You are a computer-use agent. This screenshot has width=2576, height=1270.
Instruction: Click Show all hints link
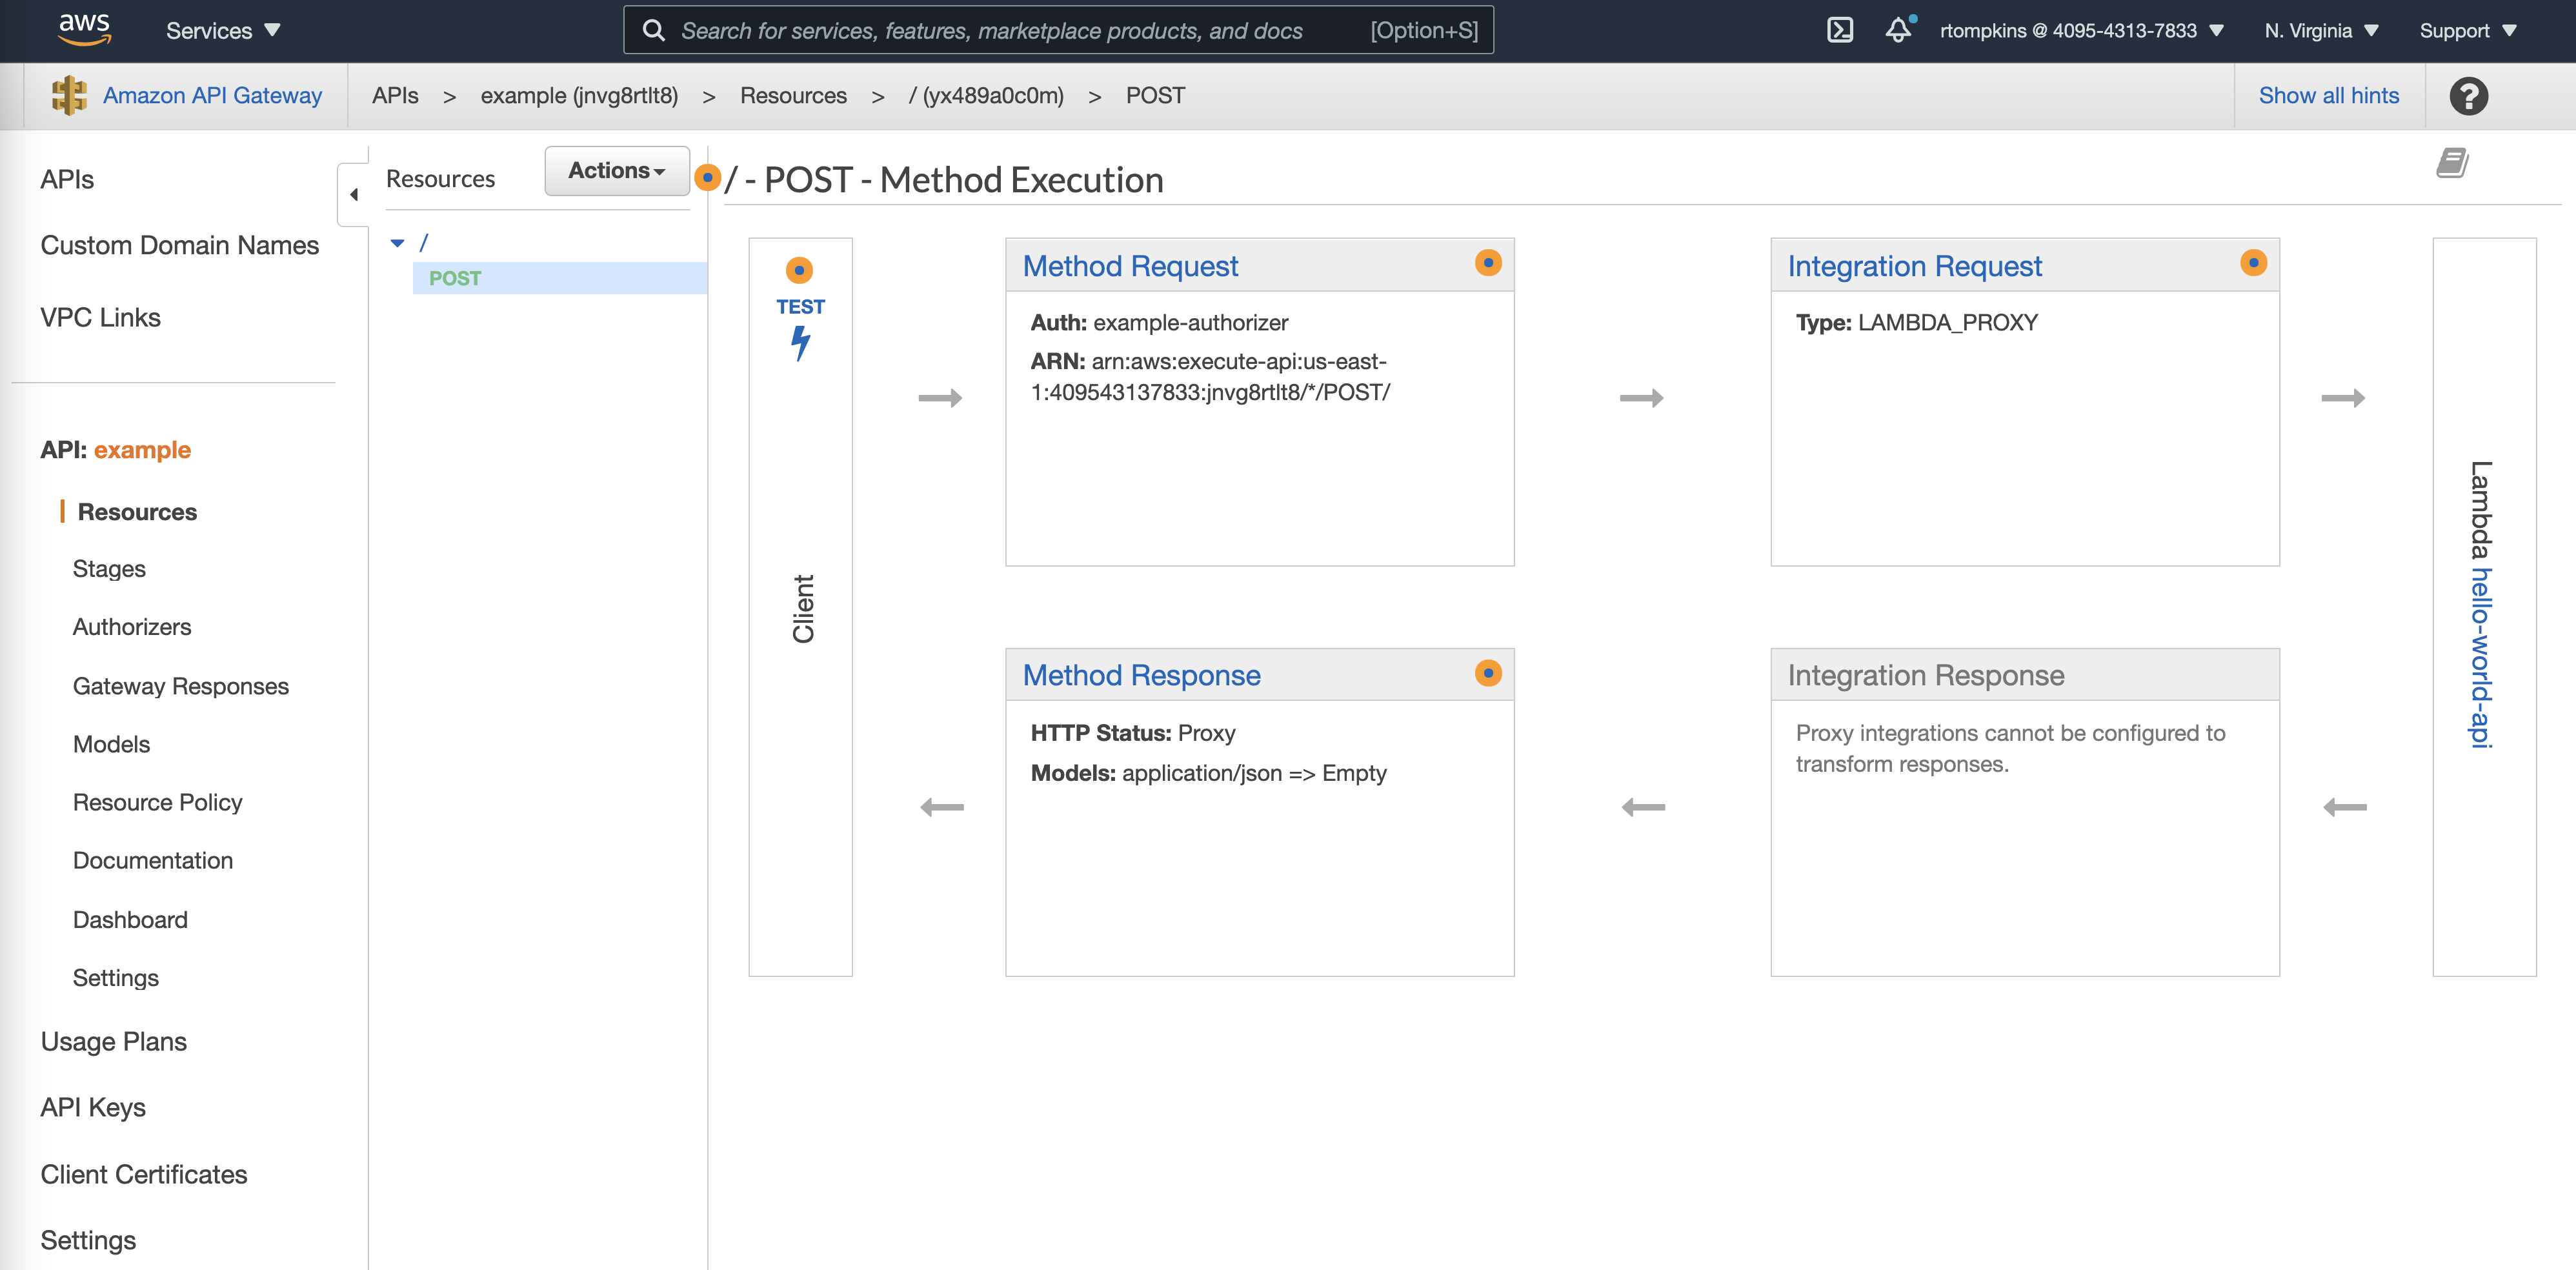[2328, 95]
